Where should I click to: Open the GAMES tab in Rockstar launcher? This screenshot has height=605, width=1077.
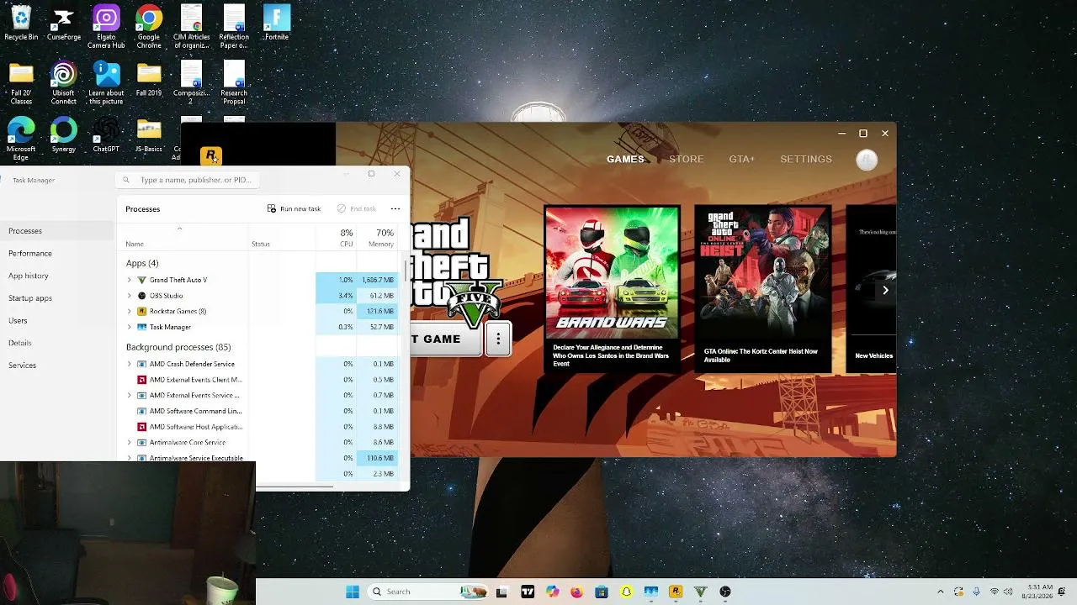tap(625, 159)
